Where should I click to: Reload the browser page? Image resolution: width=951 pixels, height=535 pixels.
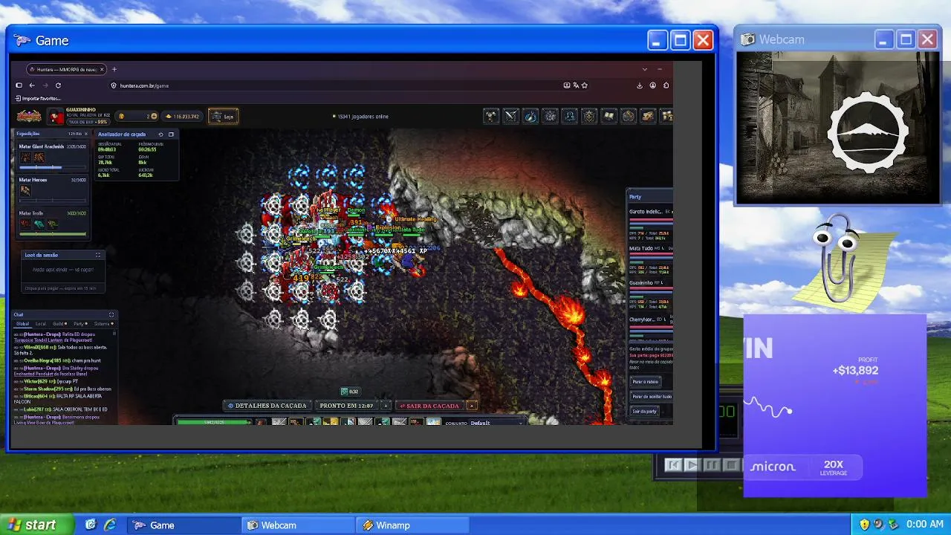click(58, 85)
